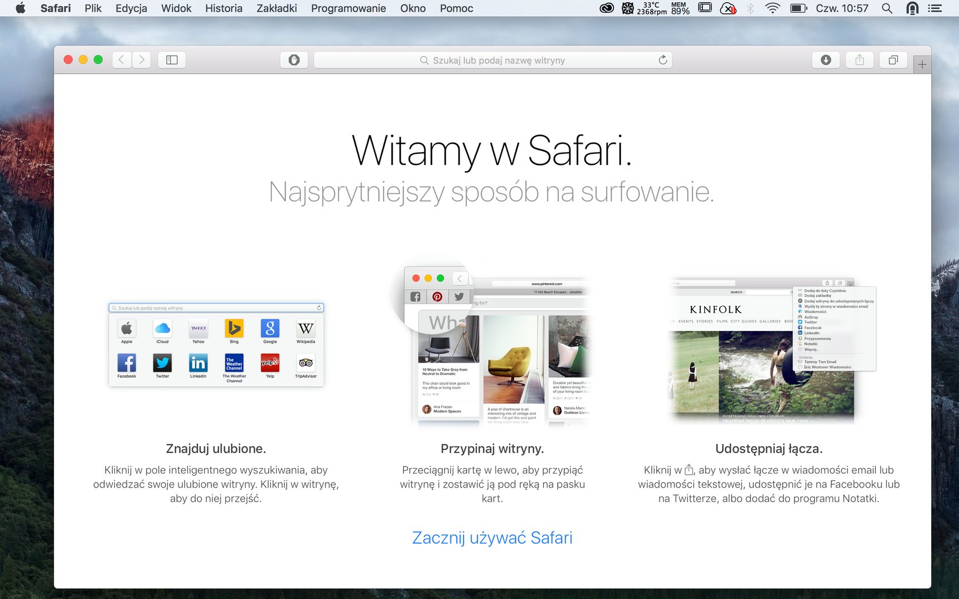This screenshot has width=959, height=599.
Task: Open the display mirroring menu bar icon
Action: pos(705,8)
